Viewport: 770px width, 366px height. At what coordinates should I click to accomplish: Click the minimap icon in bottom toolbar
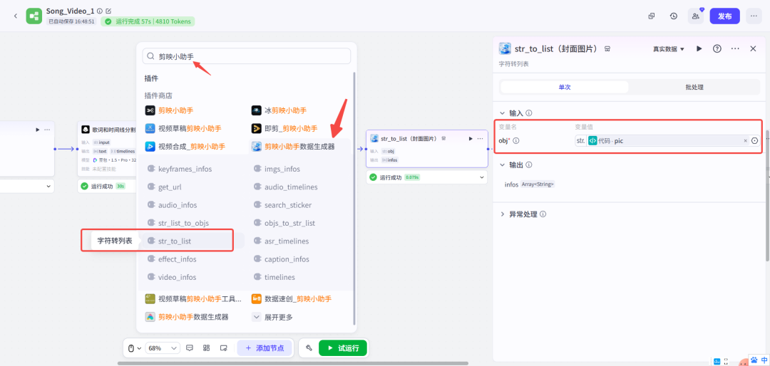pos(223,348)
